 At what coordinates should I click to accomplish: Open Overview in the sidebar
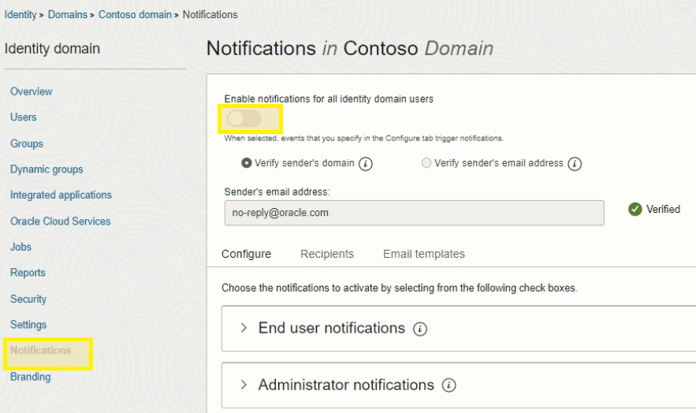pyautogui.click(x=32, y=91)
